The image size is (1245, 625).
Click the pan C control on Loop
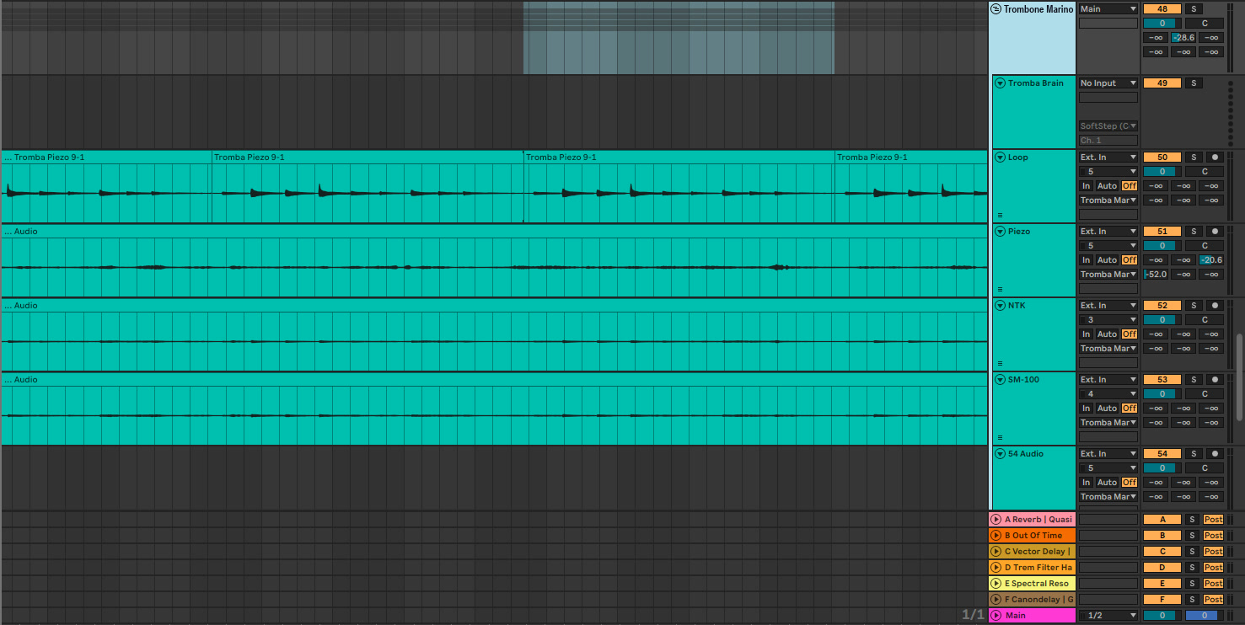pyautogui.click(x=1205, y=172)
